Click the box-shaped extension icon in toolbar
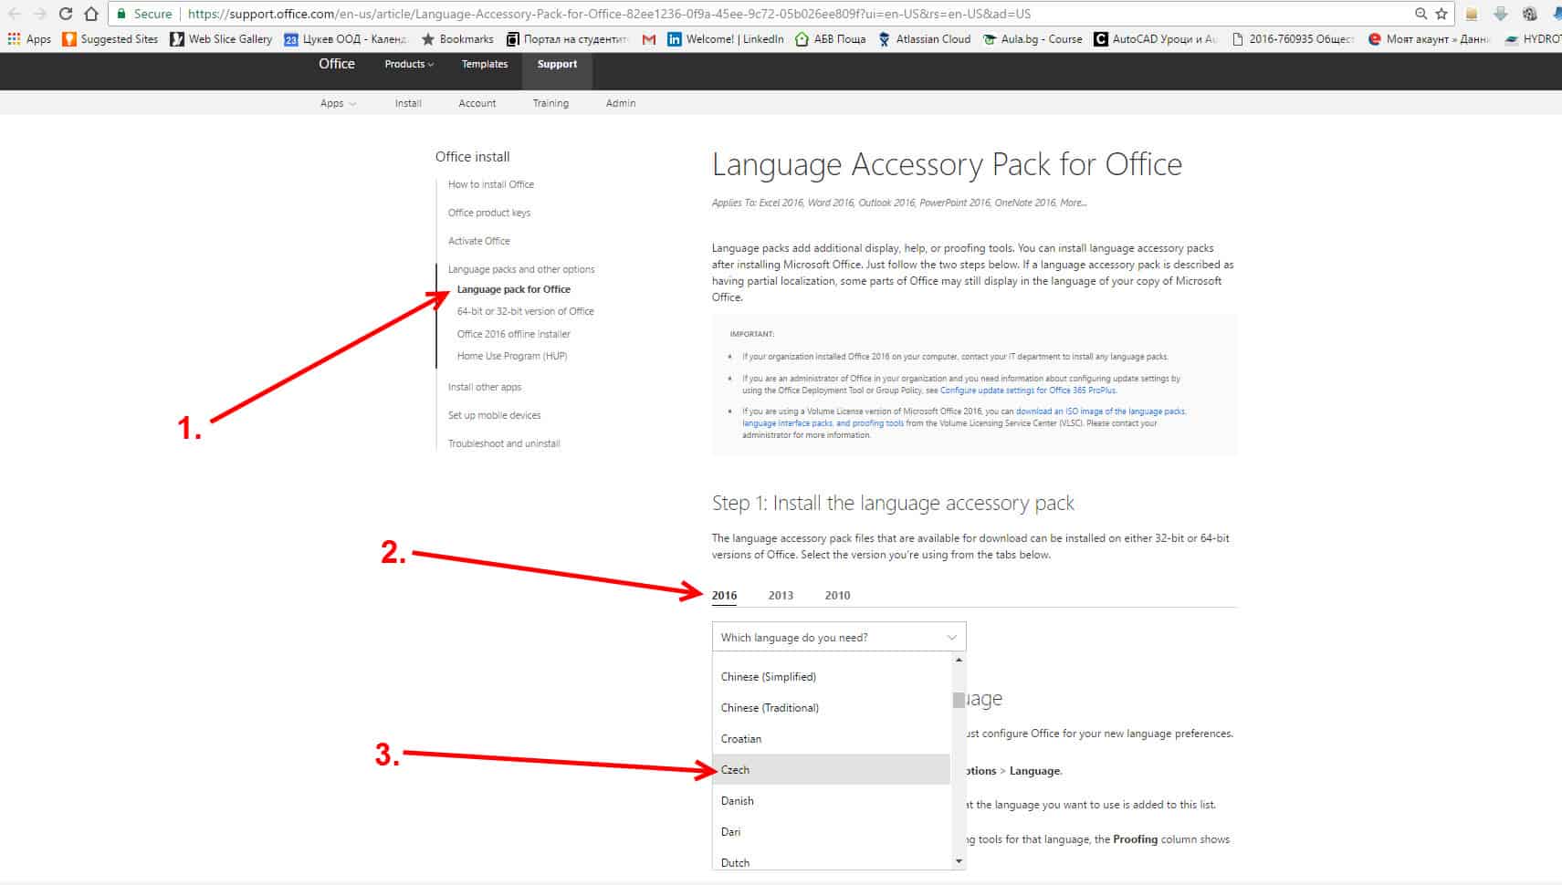This screenshot has height=885, width=1562. (x=1472, y=14)
